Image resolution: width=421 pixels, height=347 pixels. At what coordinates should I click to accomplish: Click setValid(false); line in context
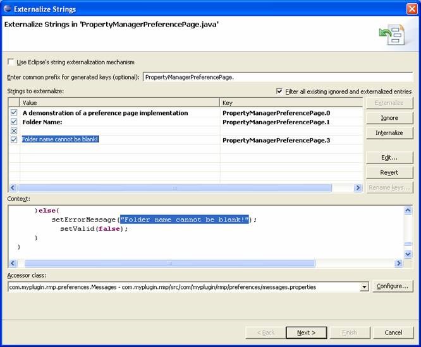click(94, 228)
